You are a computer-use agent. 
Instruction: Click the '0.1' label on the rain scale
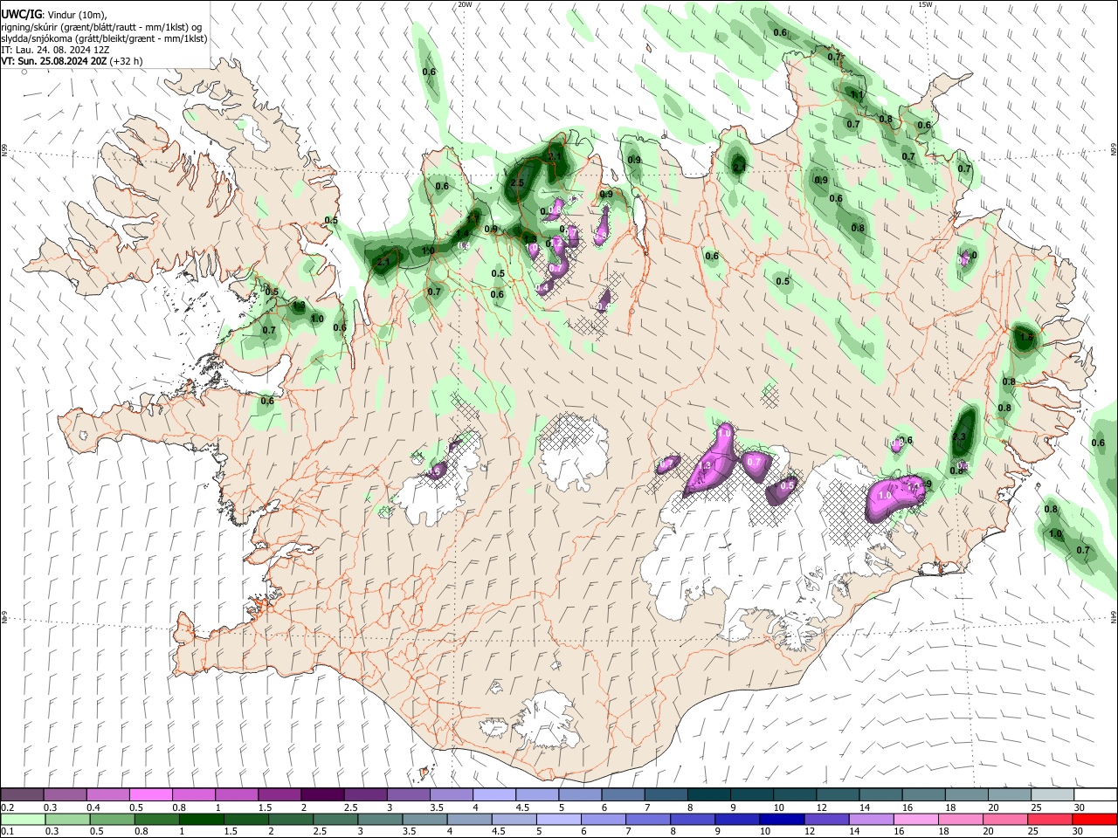point(7,831)
